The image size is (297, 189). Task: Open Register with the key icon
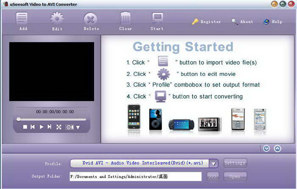tap(206, 22)
